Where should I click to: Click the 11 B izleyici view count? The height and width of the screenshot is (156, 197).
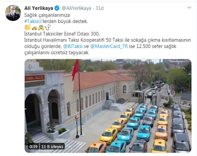52,146
